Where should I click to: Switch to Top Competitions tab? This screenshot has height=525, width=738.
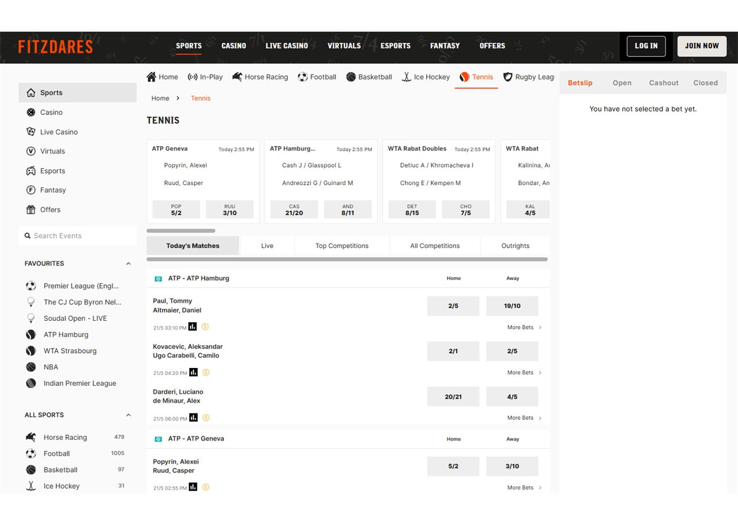pos(342,246)
